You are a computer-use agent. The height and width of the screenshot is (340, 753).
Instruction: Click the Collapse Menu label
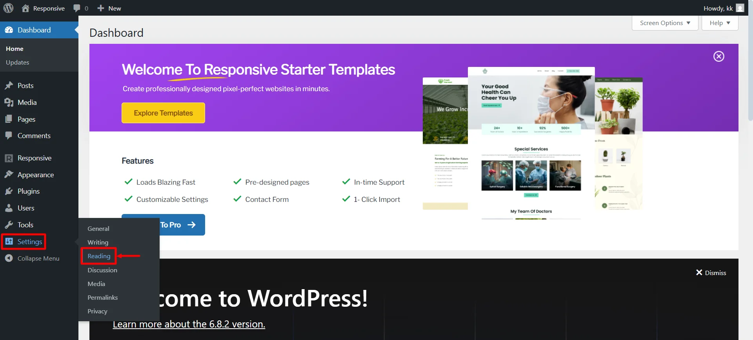pyautogui.click(x=38, y=259)
